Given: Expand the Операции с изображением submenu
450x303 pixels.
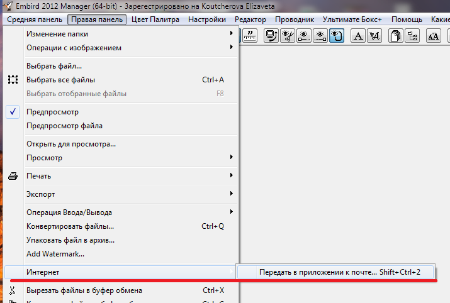Looking at the screenshot, I should (121, 48).
